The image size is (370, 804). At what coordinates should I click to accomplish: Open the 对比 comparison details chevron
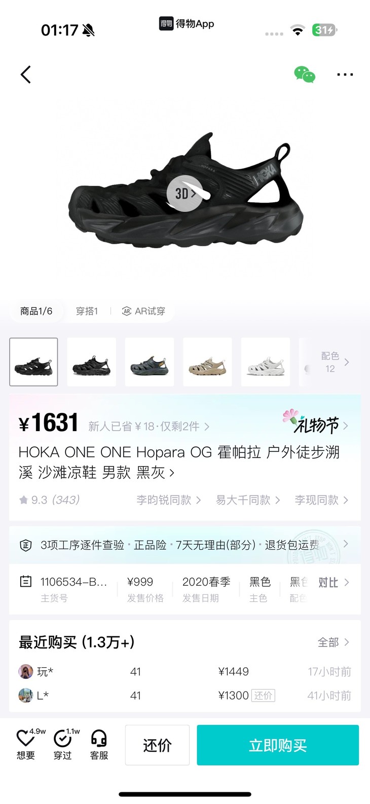(334, 583)
